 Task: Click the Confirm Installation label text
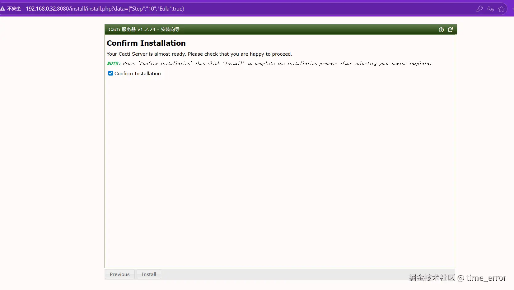tap(137, 73)
